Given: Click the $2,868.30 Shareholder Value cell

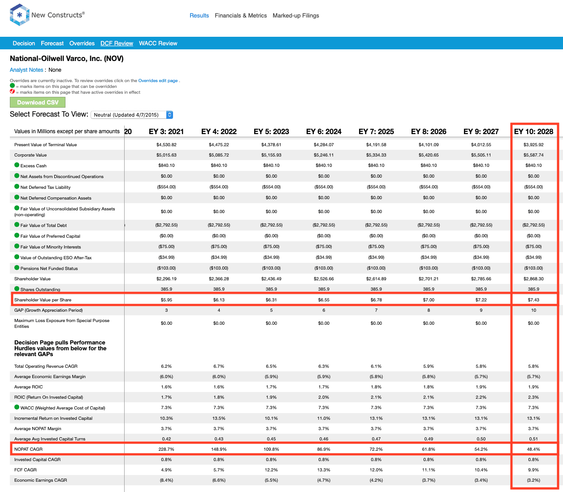Looking at the screenshot, I should coord(533,279).
